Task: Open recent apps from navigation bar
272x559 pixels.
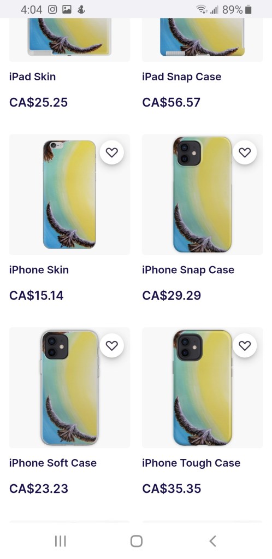Action: coord(60,541)
